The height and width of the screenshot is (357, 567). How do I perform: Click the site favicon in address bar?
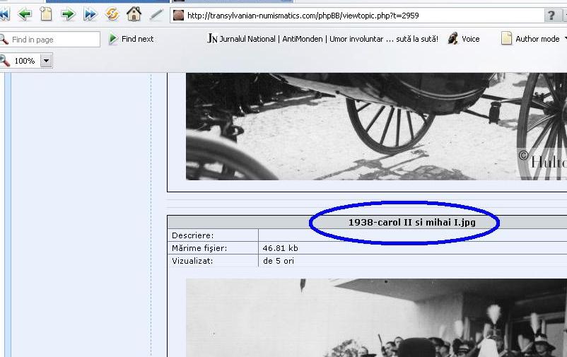179,15
